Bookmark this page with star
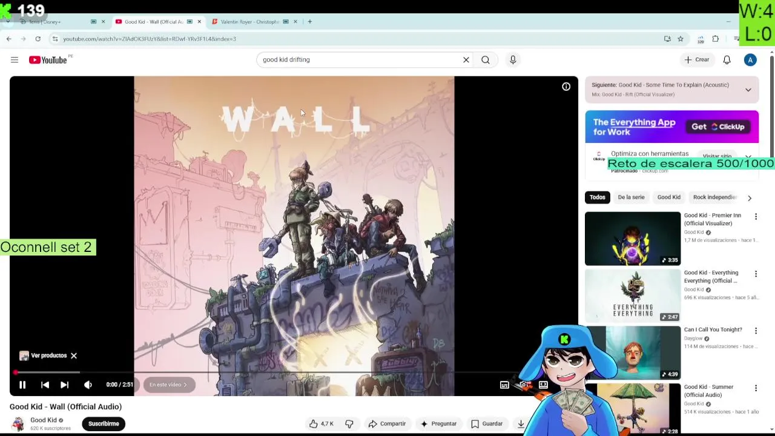The width and height of the screenshot is (775, 436). 681,39
